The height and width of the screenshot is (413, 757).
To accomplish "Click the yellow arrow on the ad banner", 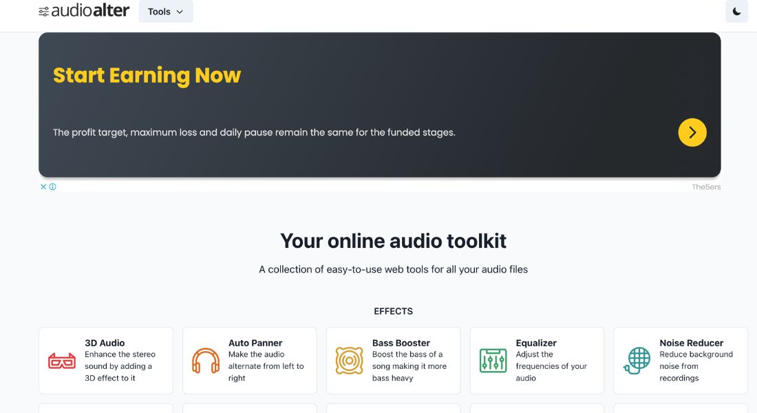I will click(692, 132).
